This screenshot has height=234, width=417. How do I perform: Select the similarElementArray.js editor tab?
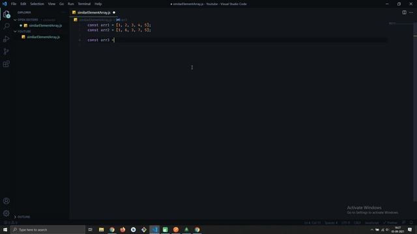click(x=94, y=12)
